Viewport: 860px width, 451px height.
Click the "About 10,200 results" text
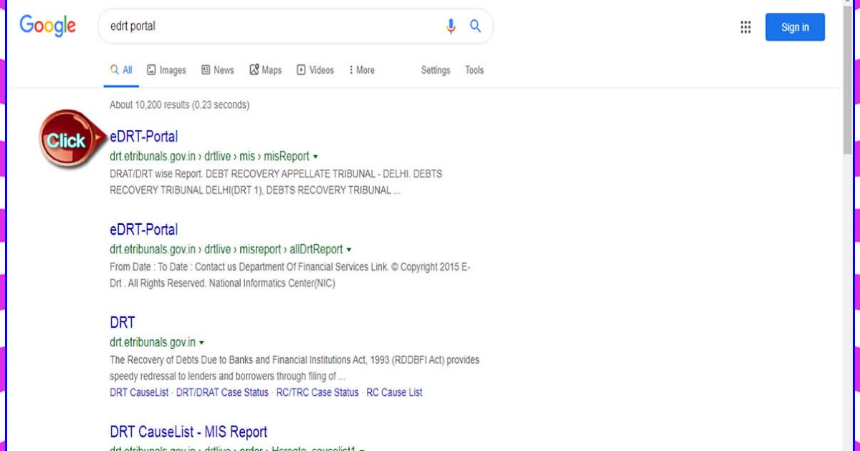pyautogui.click(x=179, y=105)
